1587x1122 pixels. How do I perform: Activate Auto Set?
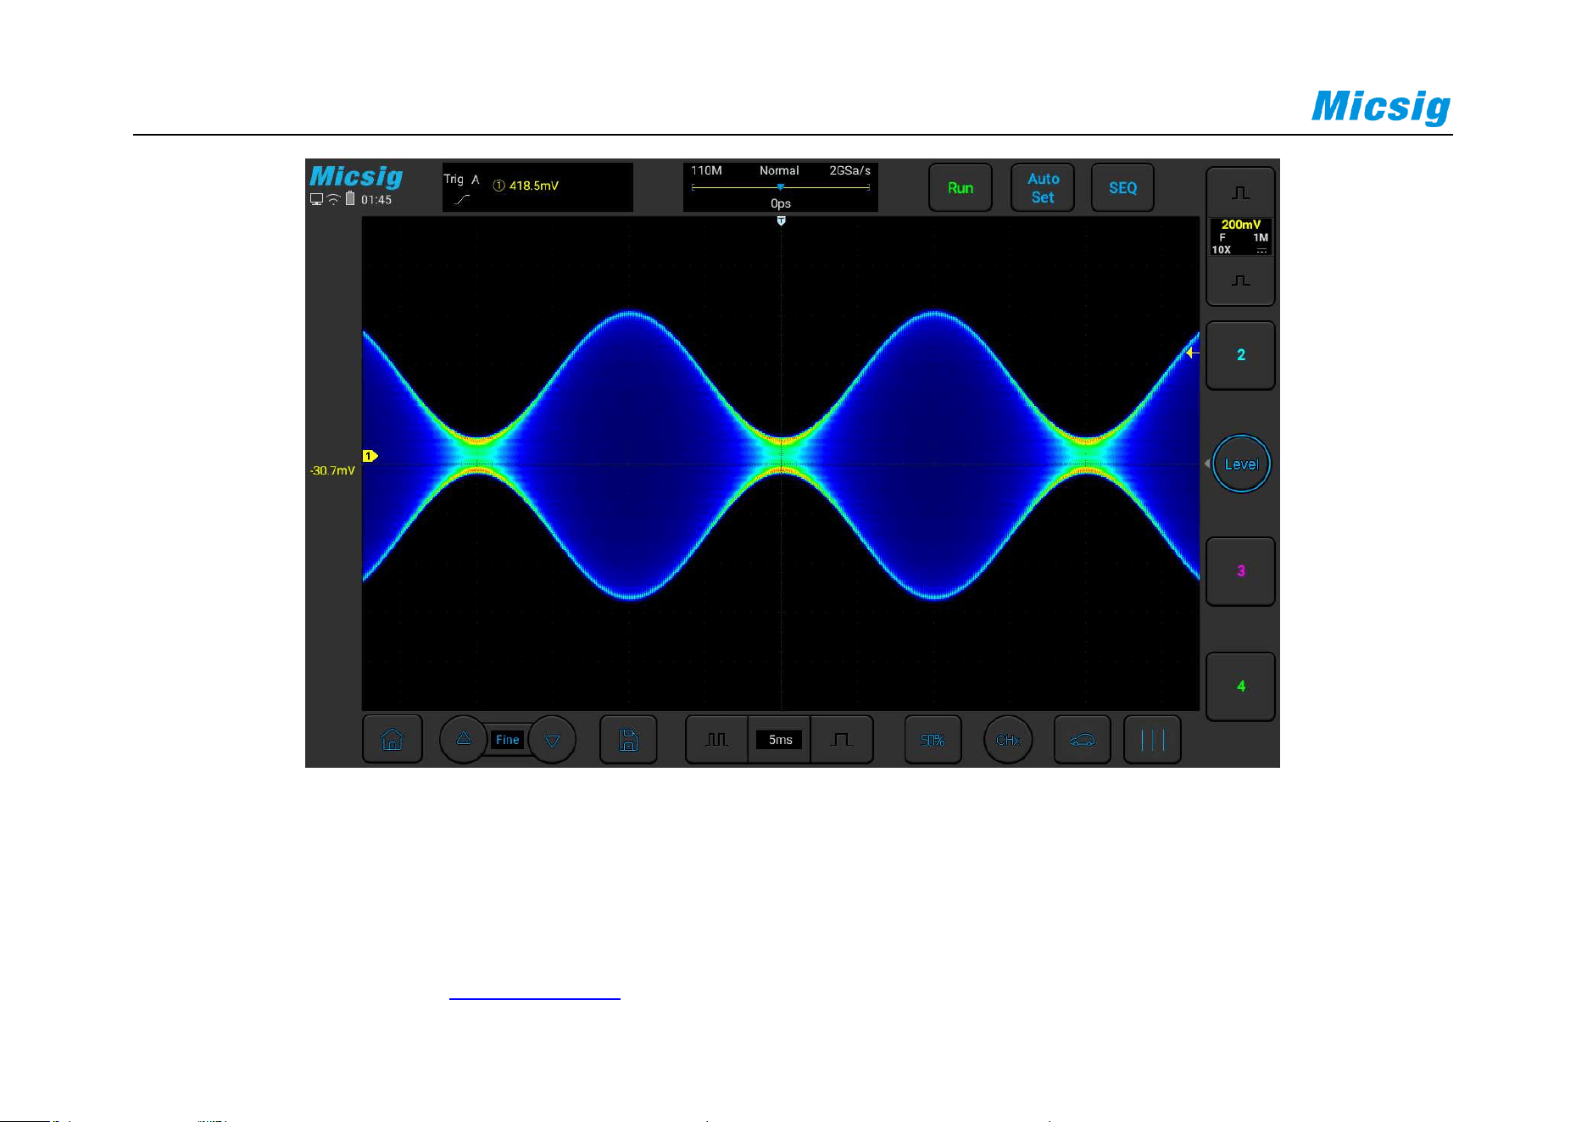click(x=1043, y=187)
